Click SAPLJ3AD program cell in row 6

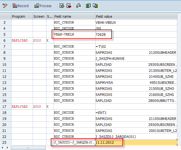tap(20, 40)
